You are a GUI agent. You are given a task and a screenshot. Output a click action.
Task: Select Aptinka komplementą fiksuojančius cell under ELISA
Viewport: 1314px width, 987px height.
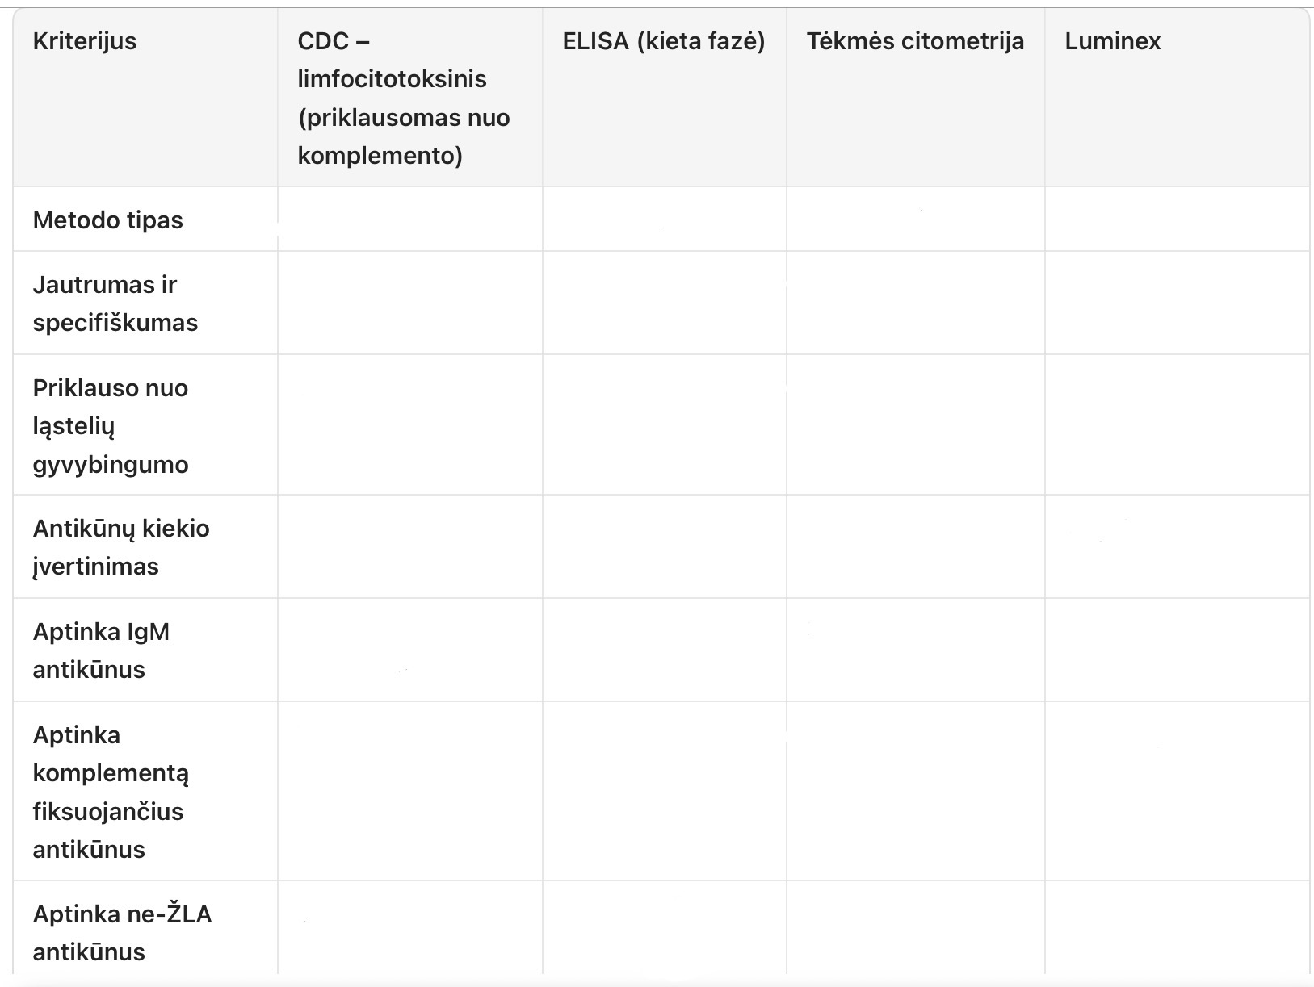click(x=664, y=792)
